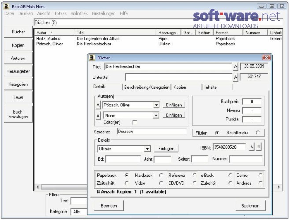The width and height of the screenshot is (289, 220).
Task: Click Kategorien sidebar button
Action: 18,84
